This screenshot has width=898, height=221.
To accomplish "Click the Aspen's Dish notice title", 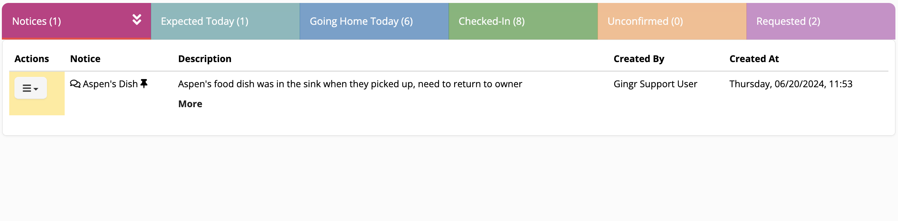I will [x=110, y=84].
